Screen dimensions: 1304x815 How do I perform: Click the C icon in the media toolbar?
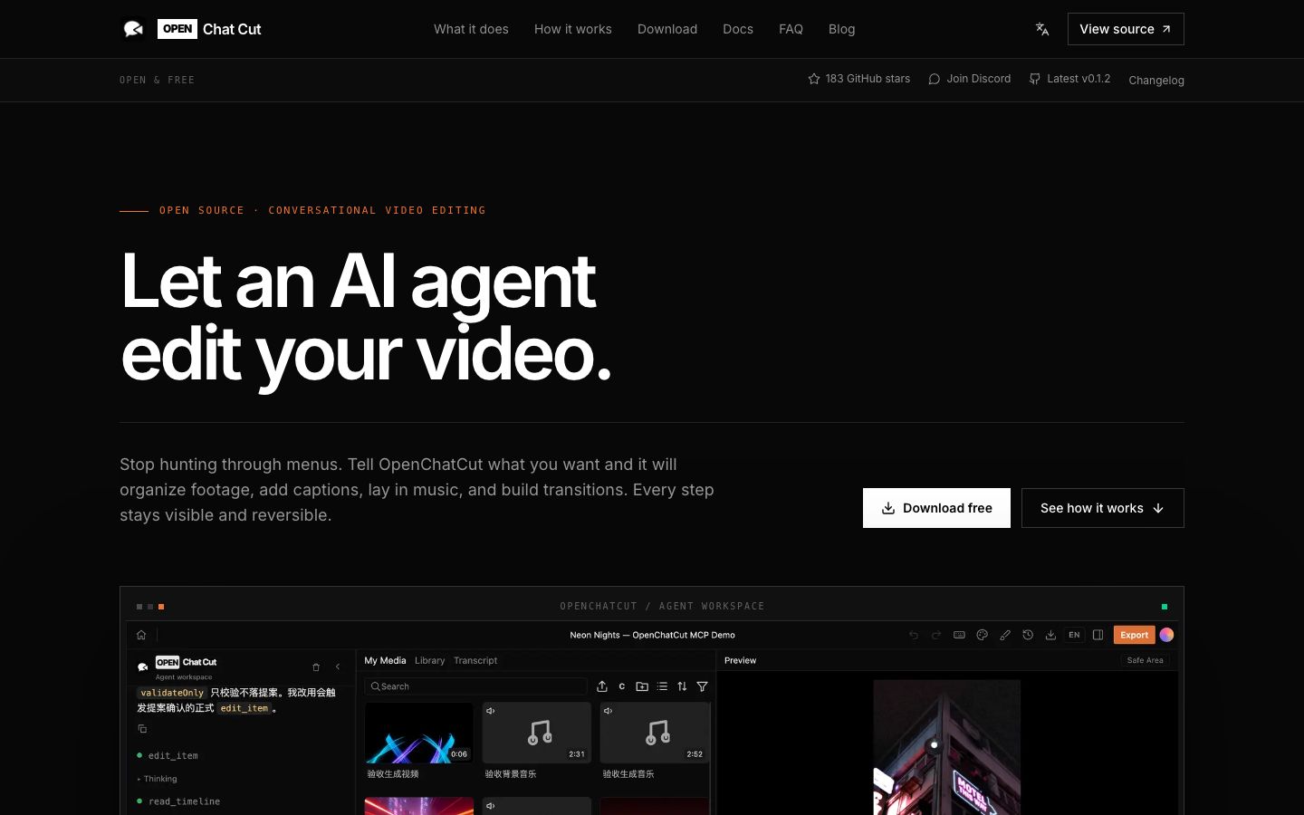(x=622, y=686)
